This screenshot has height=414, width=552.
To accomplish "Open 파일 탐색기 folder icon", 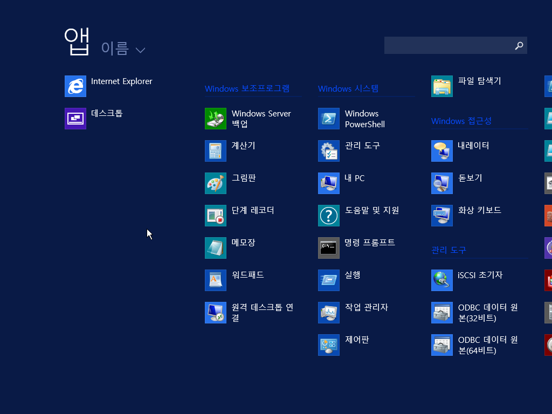I will (x=442, y=86).
